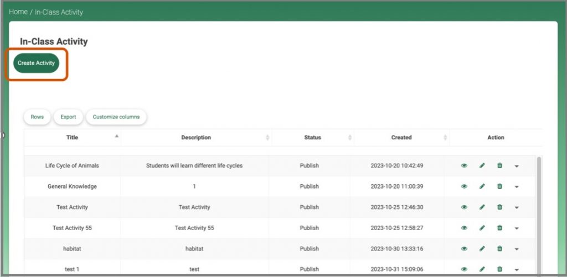Click the 'Test Activity 55' title cell
Screen dimensions: 567x277
73,228
